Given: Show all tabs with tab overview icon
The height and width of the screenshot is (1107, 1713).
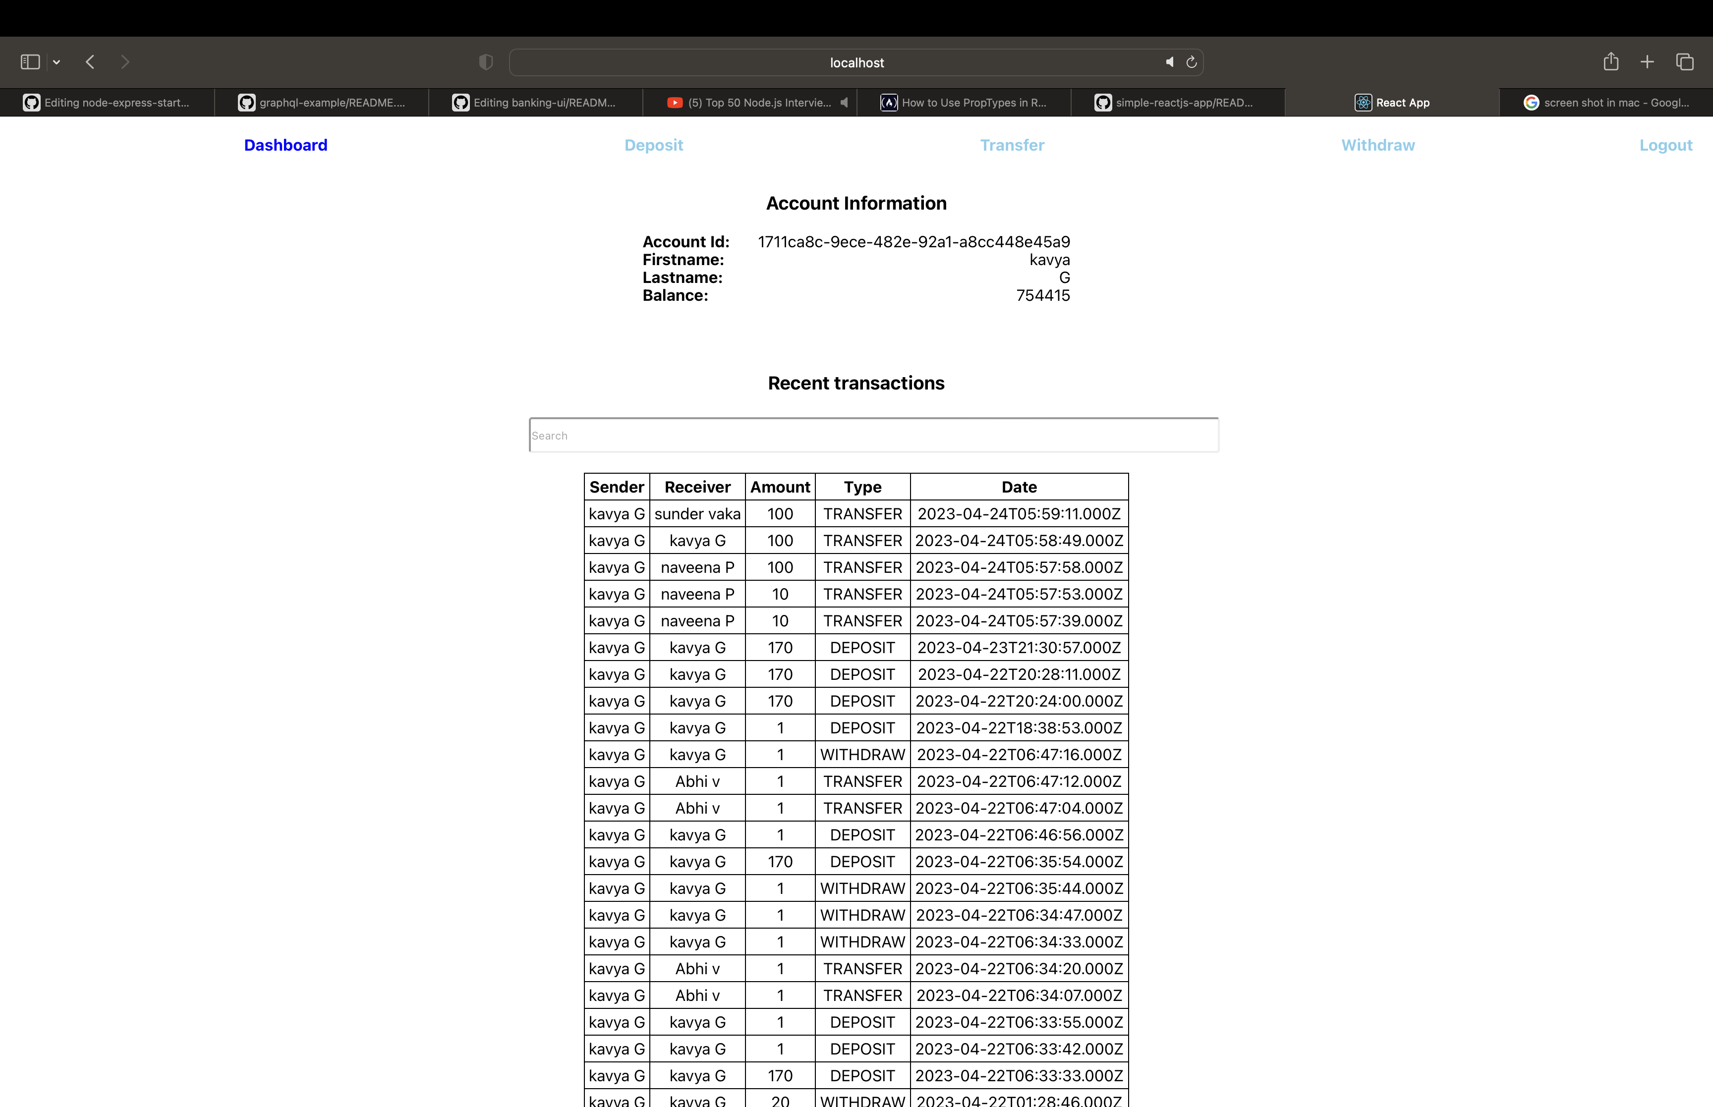Looking at the screenshot, I should click(x=1684, y=62).
